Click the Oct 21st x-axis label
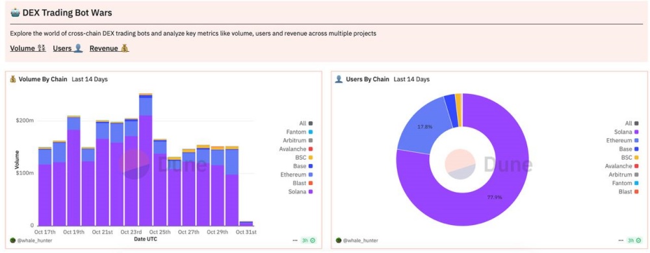The width and height of the screenshot is (650, 253). 103,232
